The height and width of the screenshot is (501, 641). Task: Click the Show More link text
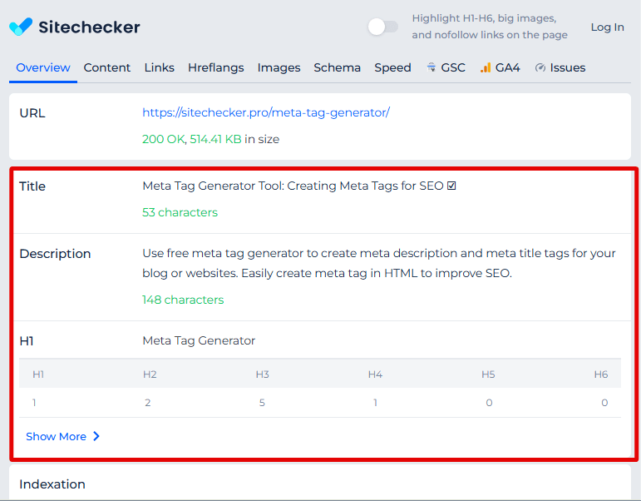coord(56,436)
